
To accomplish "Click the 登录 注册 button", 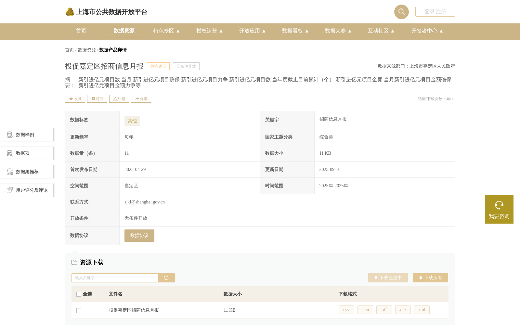I will coord(435,12).
